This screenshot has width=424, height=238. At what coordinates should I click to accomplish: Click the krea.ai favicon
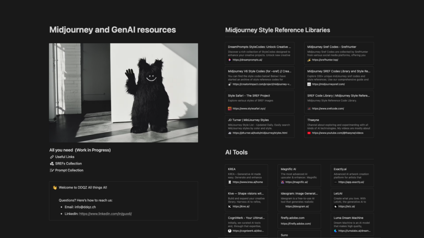click(x=230, y=182)
